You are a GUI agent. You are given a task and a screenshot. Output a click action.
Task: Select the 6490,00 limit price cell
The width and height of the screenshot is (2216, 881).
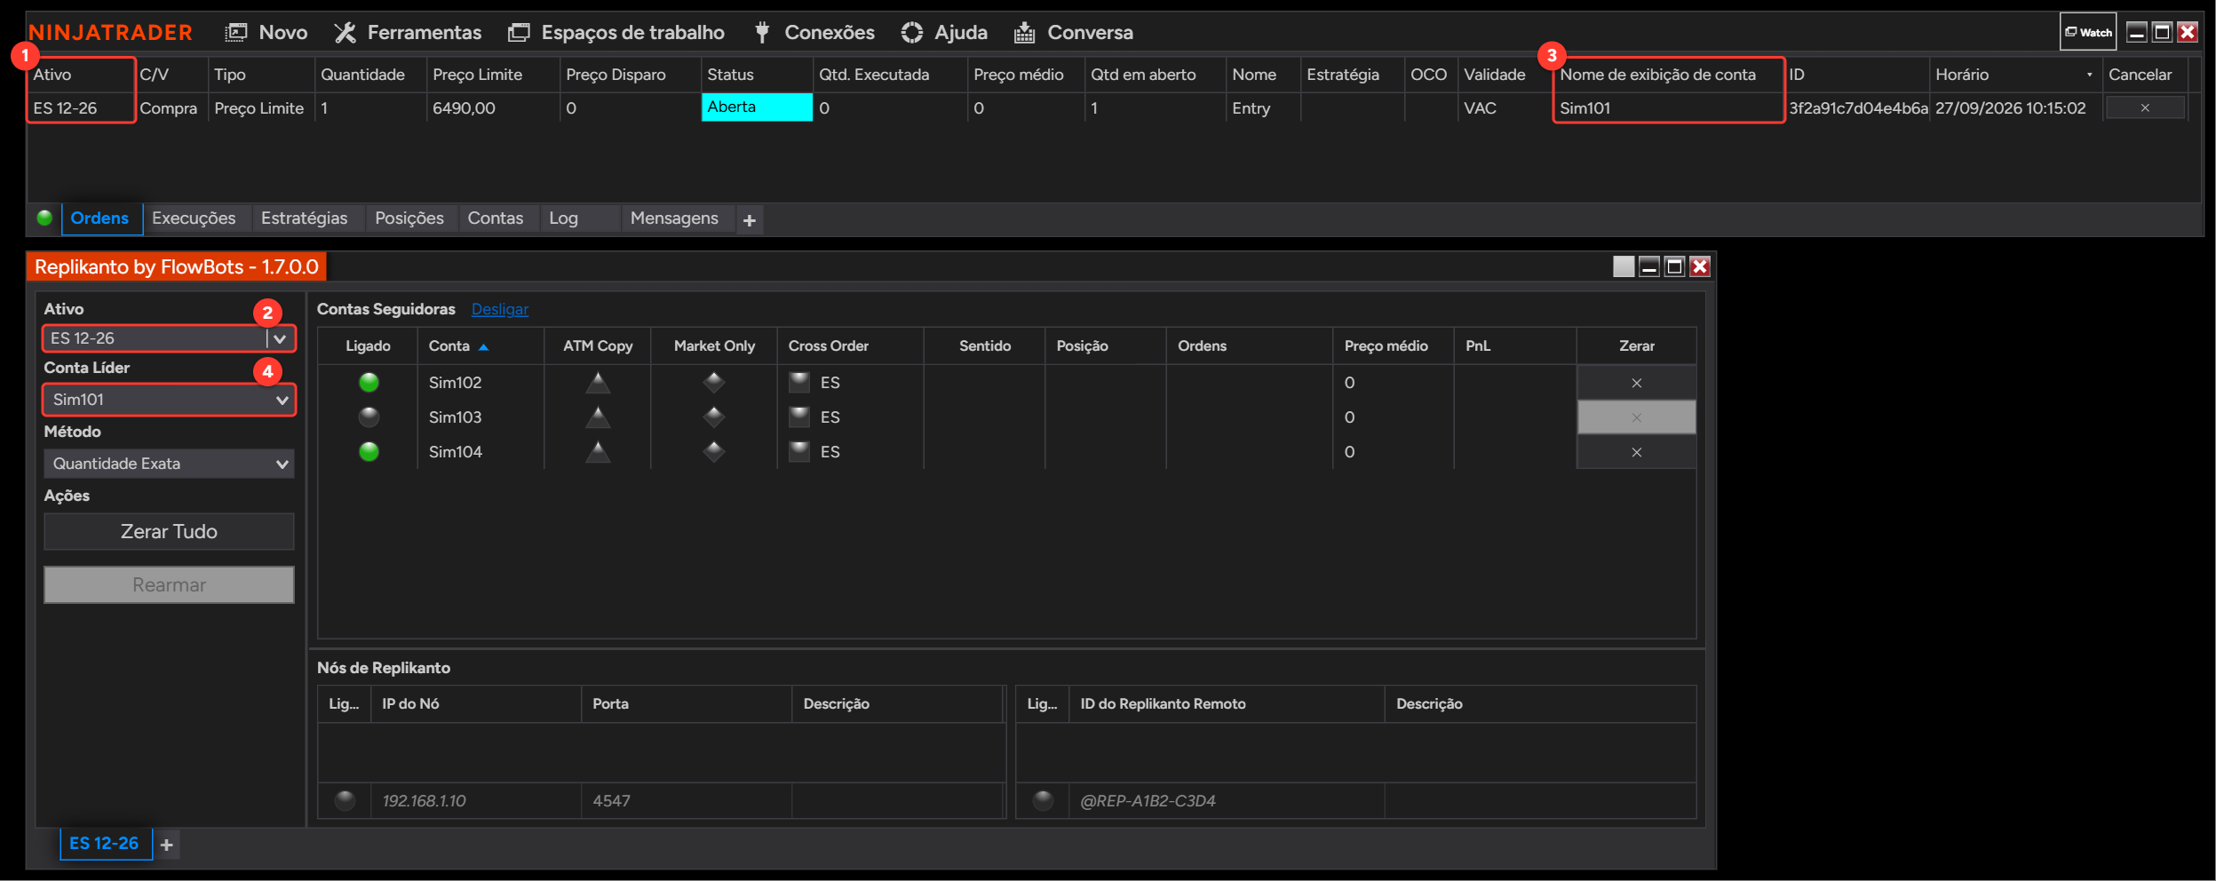pos(493,107)
